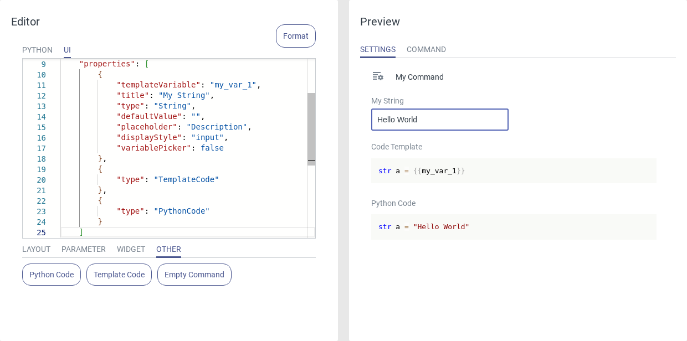
Task: Select the OTHER snippets tab
Action: [168, 249]
